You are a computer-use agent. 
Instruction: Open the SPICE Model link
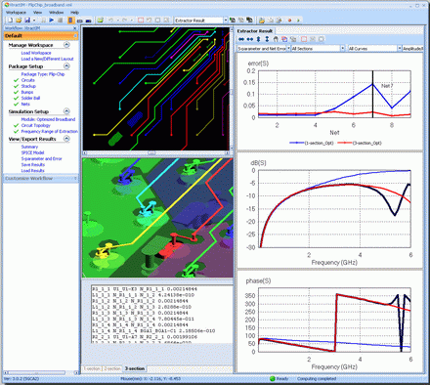(32, 152)
